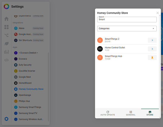Screen dimensions: 163x127
Task: Switch to the General tab
Action: [131, 113]
